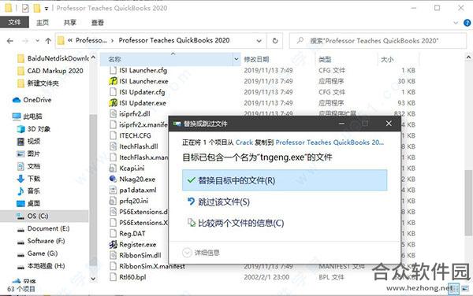Open the 下载 downloads folder
473x296 pixels.
pyautogui.click(x=28, y=179)
